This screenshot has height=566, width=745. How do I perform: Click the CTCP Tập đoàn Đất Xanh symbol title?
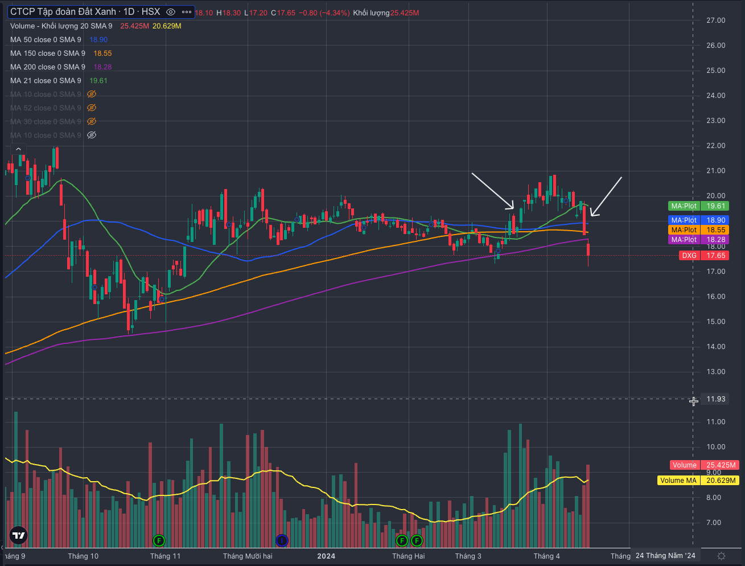point(85,12)
